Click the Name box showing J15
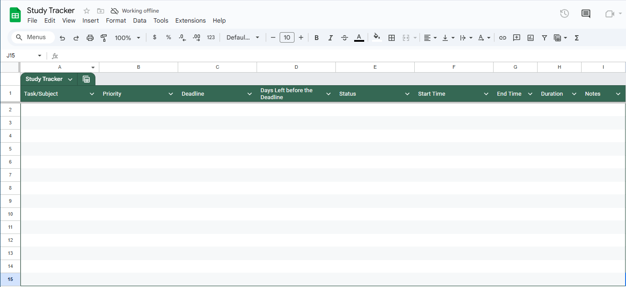Screen dimensions: 626x287 [x=20, y=56]
